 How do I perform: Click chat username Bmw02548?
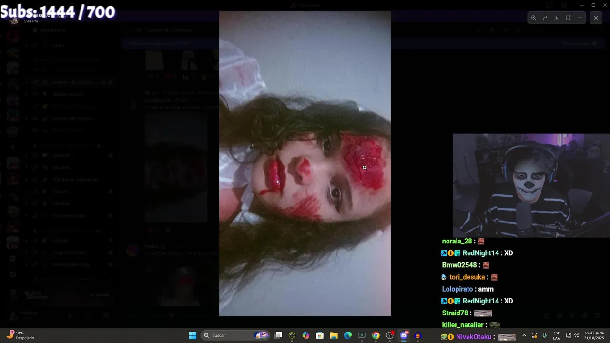pyautogui.click(x=459, y=265)
